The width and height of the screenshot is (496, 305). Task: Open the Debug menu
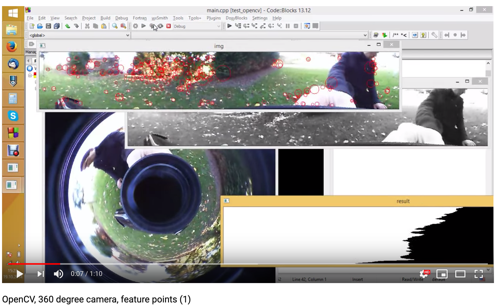[121, 18]
